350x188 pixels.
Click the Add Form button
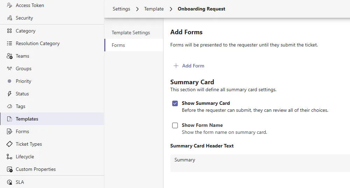coord(193,66)
